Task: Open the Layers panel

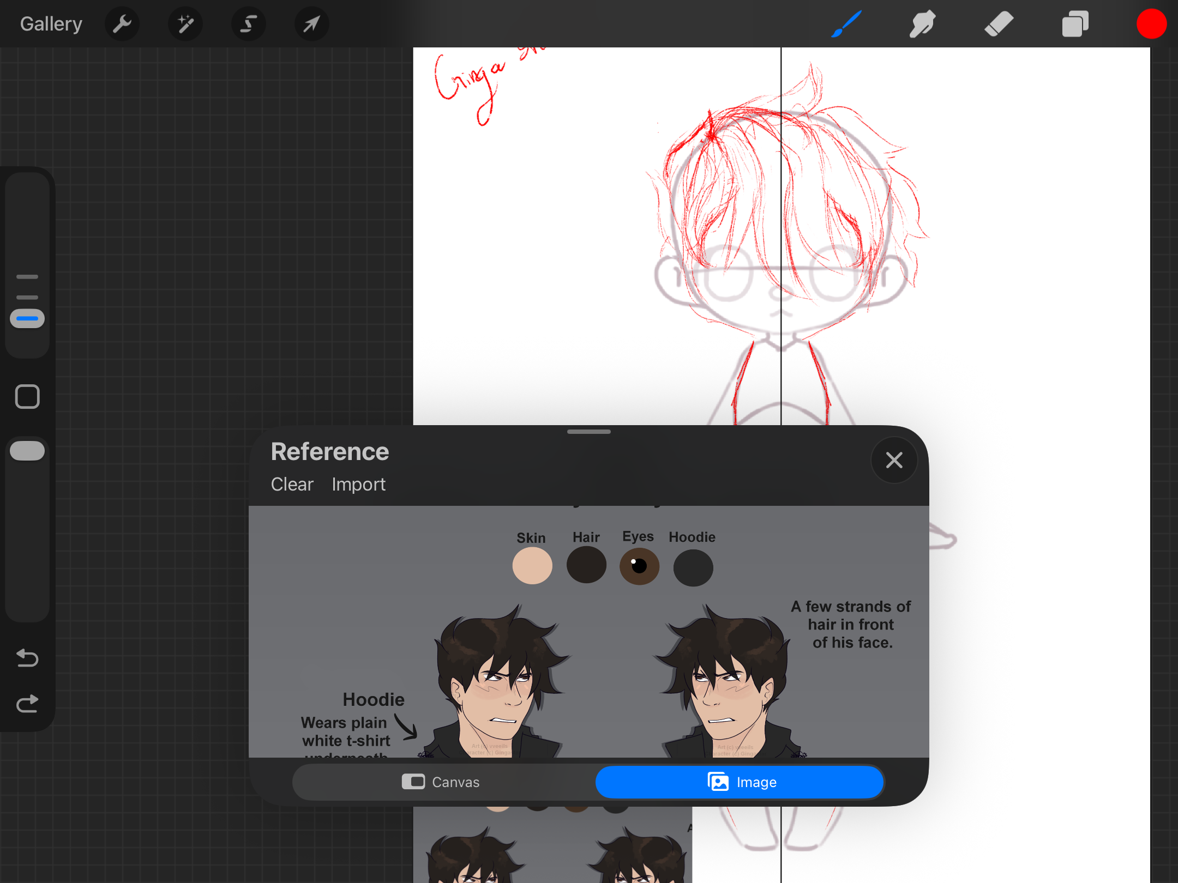Action: click(x=1075, y=24)
